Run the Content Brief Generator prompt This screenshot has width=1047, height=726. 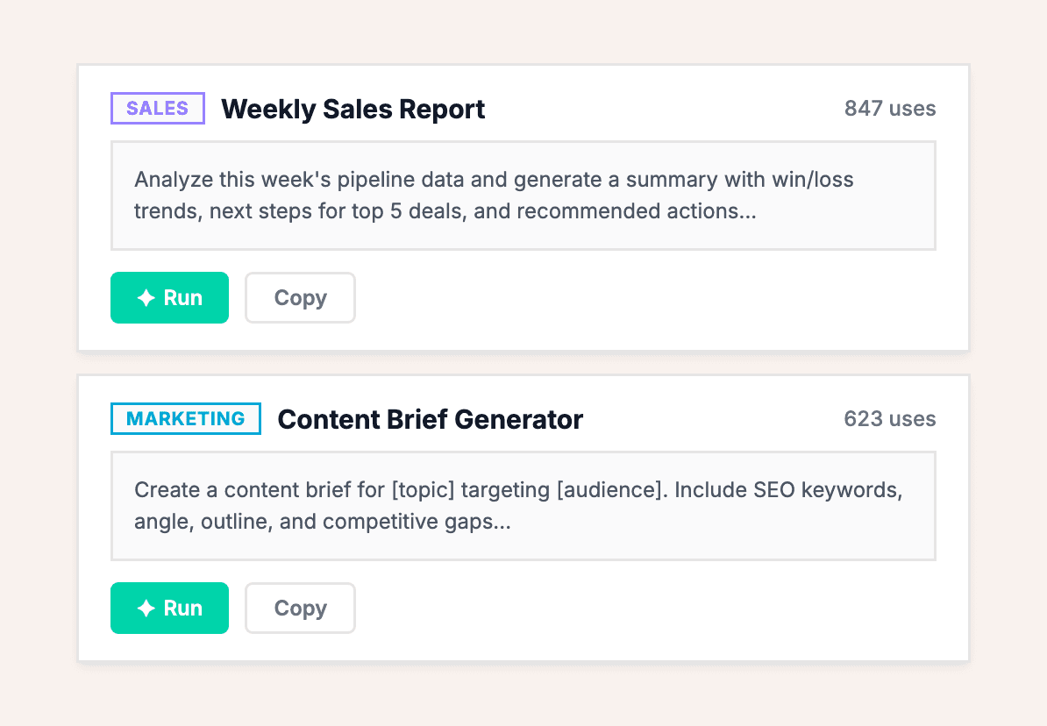tap(169, 609)
